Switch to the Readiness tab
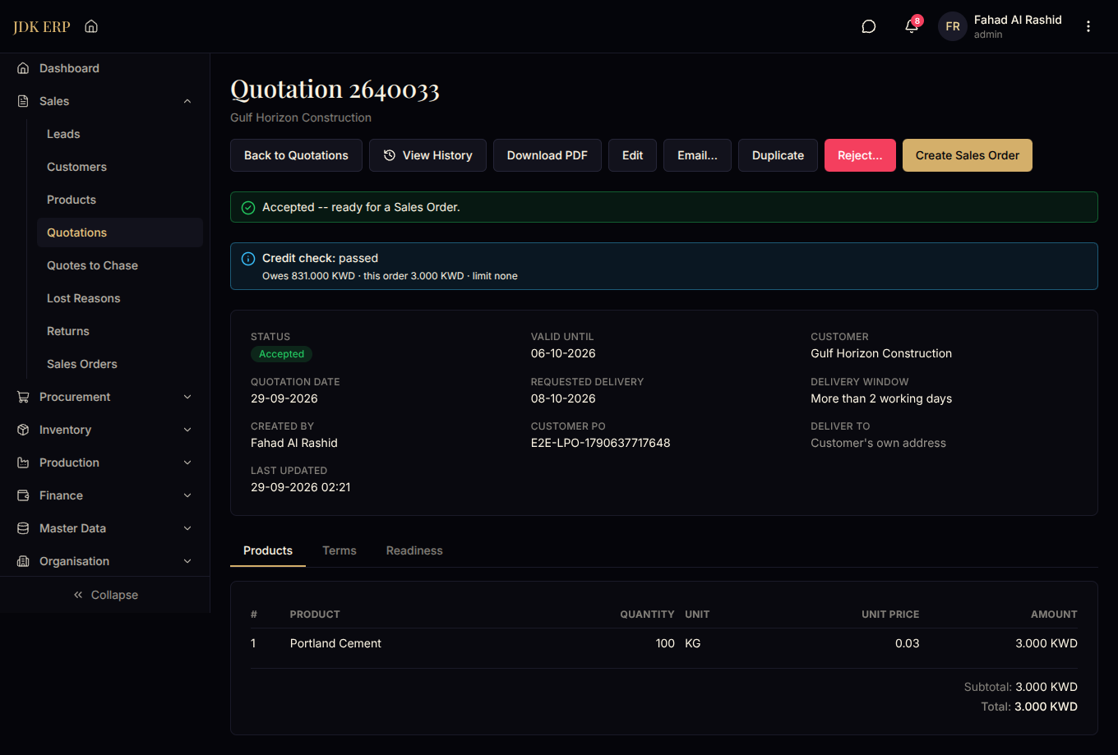1118x755 pixels. click(x=414, y=550)
